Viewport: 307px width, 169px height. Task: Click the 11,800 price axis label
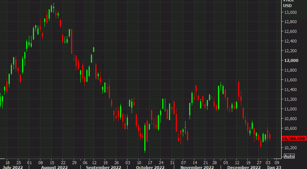290,70
